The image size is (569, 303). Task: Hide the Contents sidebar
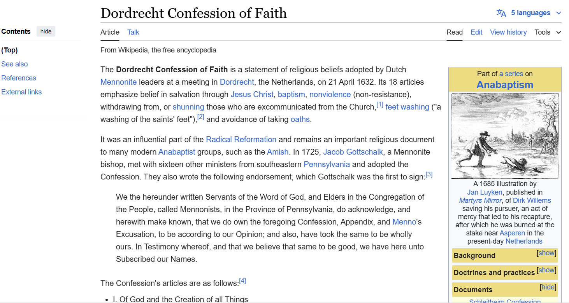pos(46,31)
